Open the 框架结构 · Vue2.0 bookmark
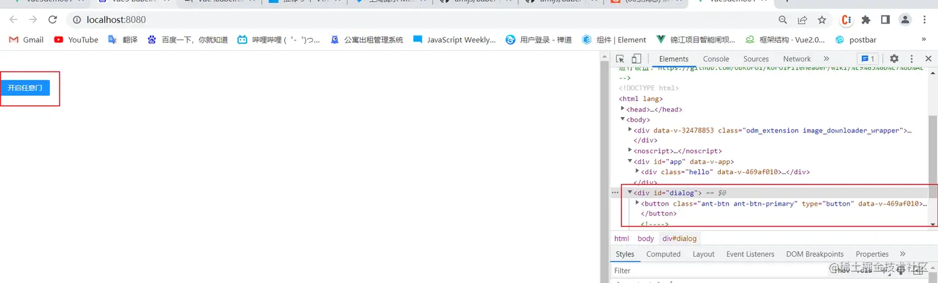938x283 pixels. pos(785,40)
